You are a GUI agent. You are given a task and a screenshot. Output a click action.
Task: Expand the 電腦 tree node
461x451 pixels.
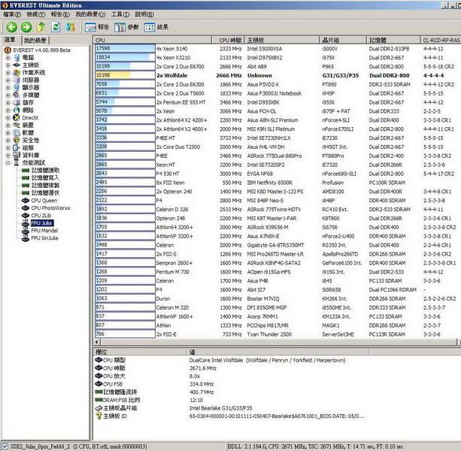(8, 58)
